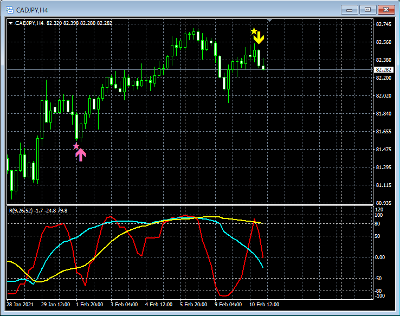The height and width of the screenshot is (316, 400).
Task: Click the pink star signal marker
Action: point(76,146)
